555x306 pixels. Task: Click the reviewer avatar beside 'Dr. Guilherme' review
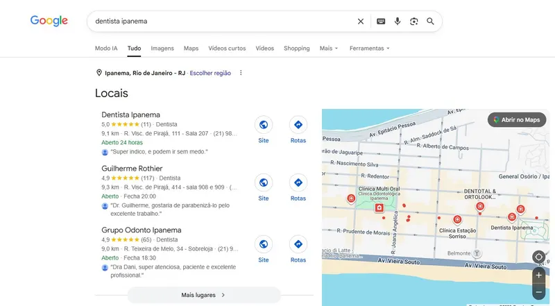[105, 206]
